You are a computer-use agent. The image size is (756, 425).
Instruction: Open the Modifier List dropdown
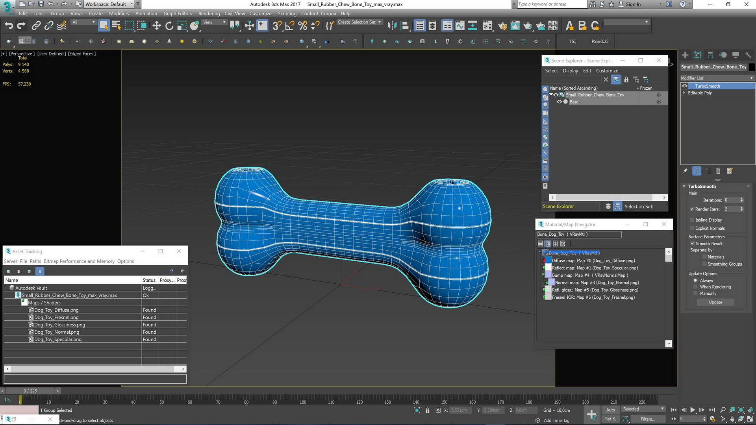pyautogui.click(x=717, y=78)
